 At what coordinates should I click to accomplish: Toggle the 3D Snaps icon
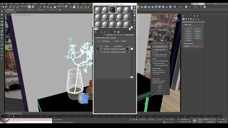(x=78, y=7)
